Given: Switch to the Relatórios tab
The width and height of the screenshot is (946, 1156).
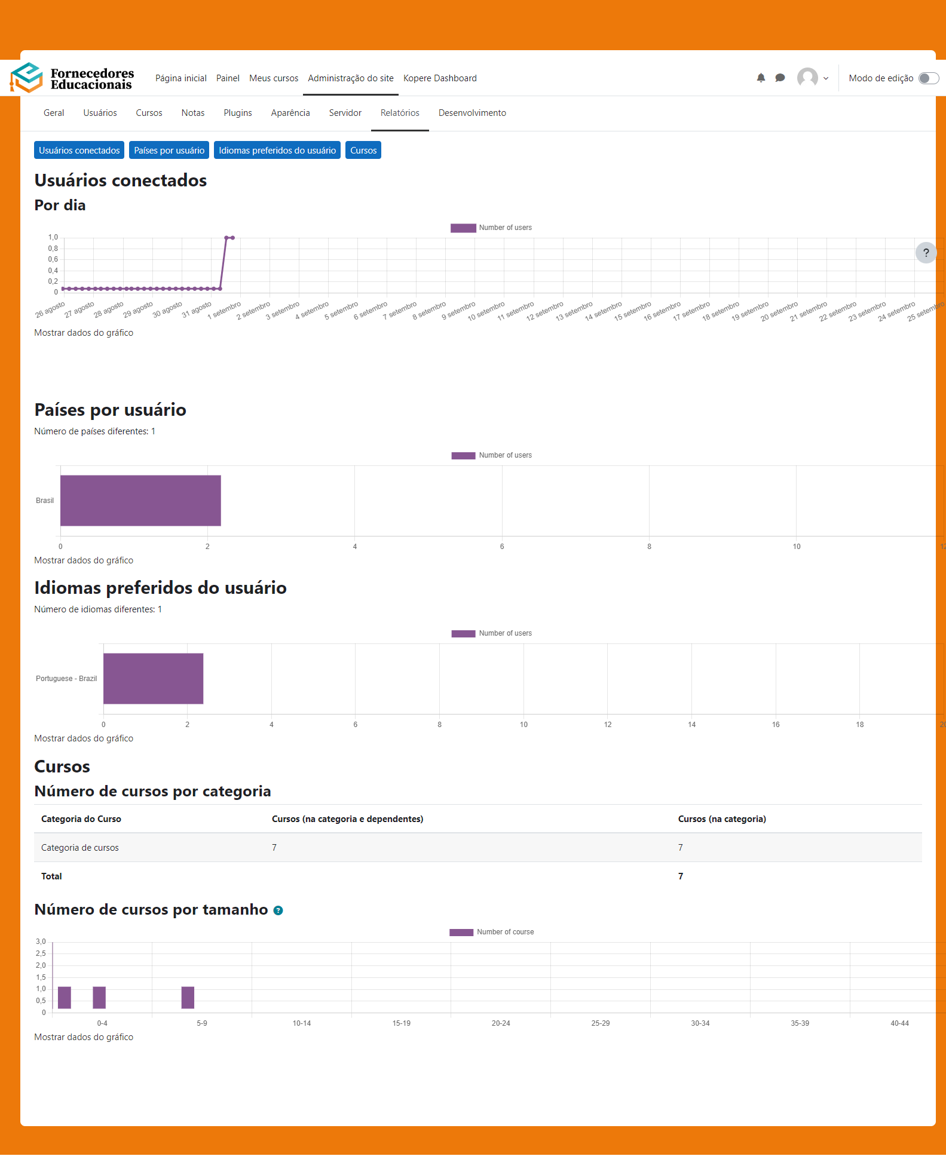Looking at the screenshot, I should pyautogui.click(x=400, y=113).
